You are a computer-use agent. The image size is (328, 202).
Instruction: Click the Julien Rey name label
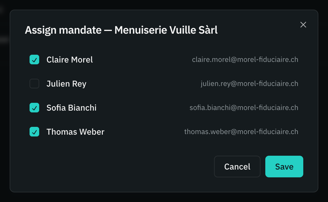coord(66,84)
